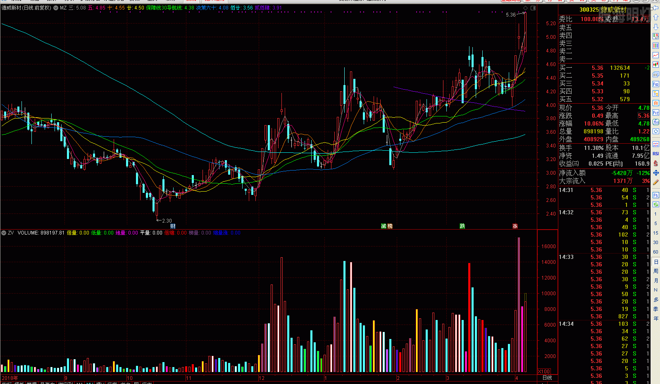Click the 300325 德威新材 stock title
The width and height of the screenshot is (660, 384).
[x=603, y=9]
